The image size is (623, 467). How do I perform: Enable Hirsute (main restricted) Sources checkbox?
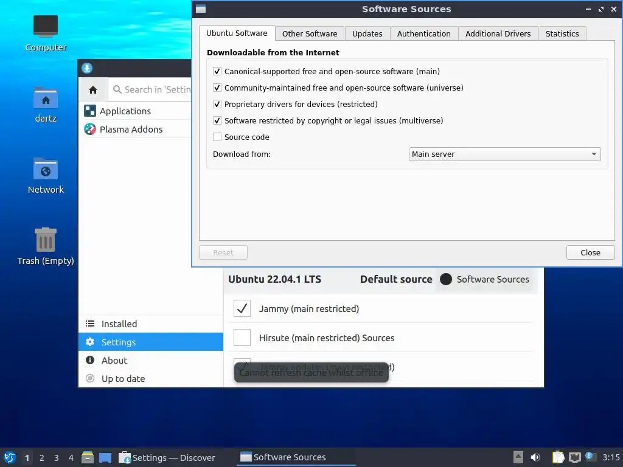point(242,338)
